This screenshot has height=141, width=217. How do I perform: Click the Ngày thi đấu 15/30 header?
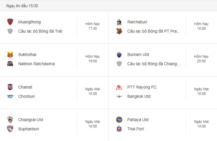[22, 6]
